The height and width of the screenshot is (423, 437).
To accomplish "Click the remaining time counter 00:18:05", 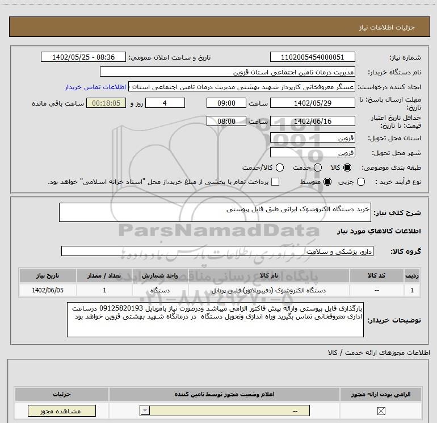I will pos(106,103).
